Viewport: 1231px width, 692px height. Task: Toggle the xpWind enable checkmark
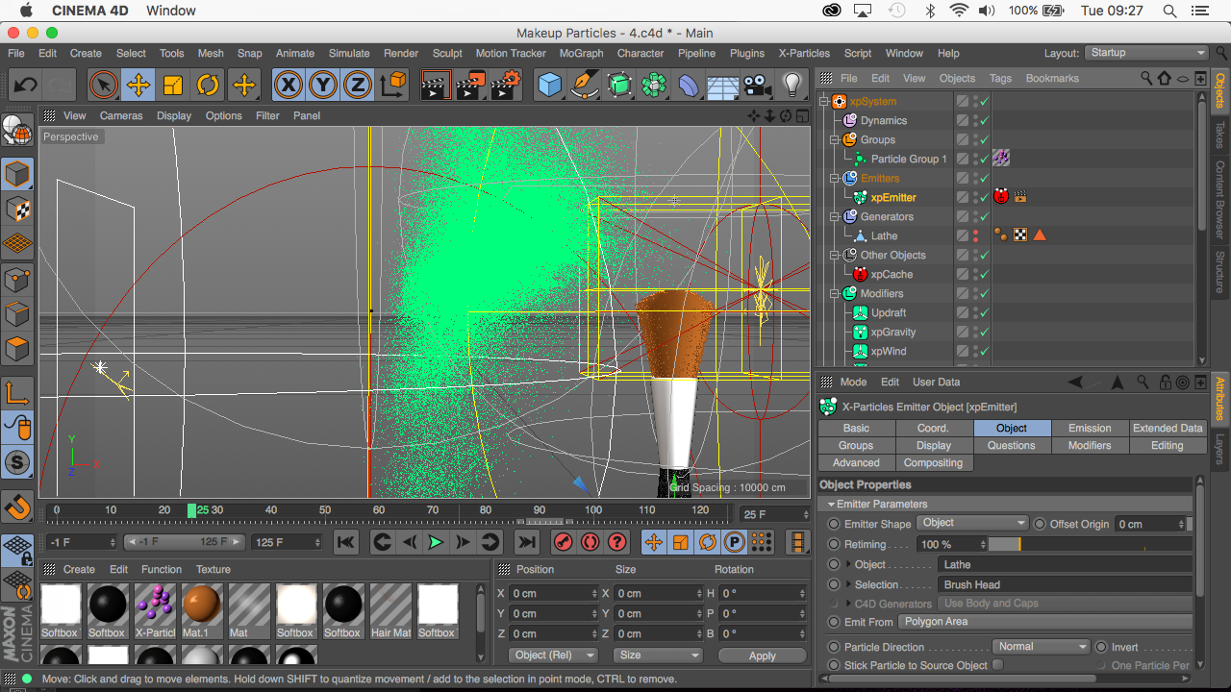click(x=985, y=351)
